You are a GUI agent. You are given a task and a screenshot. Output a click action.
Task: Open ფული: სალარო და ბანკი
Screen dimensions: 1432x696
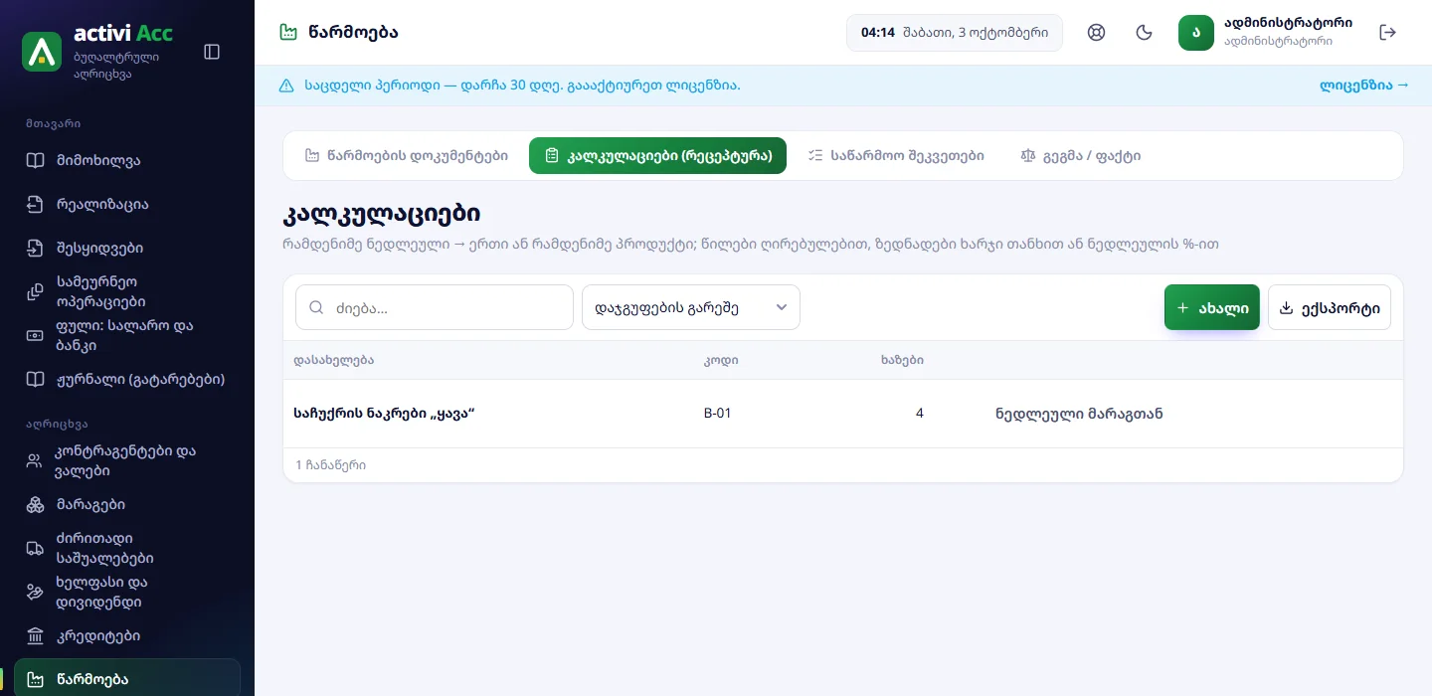127,336
